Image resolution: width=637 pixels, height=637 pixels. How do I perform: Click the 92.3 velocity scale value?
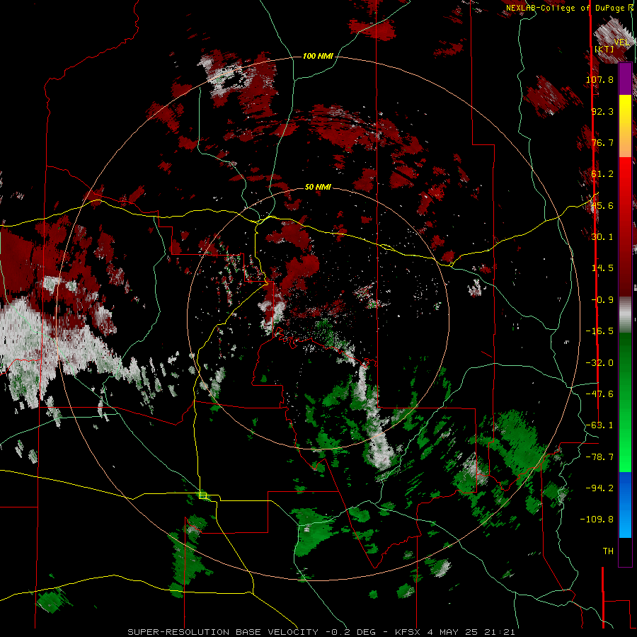point(602,111)
